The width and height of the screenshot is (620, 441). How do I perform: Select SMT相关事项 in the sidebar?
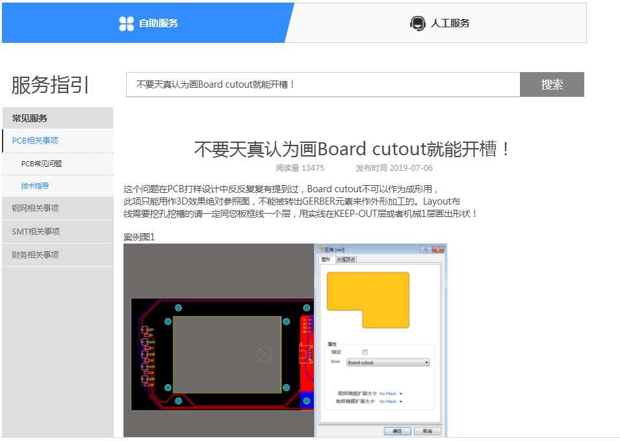35,232
